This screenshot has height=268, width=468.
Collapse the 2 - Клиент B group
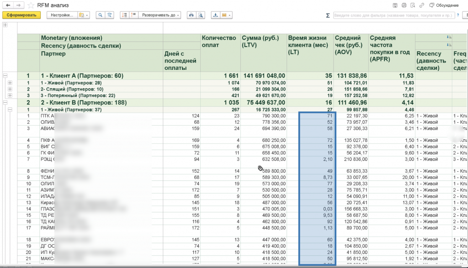pos(5,103)
